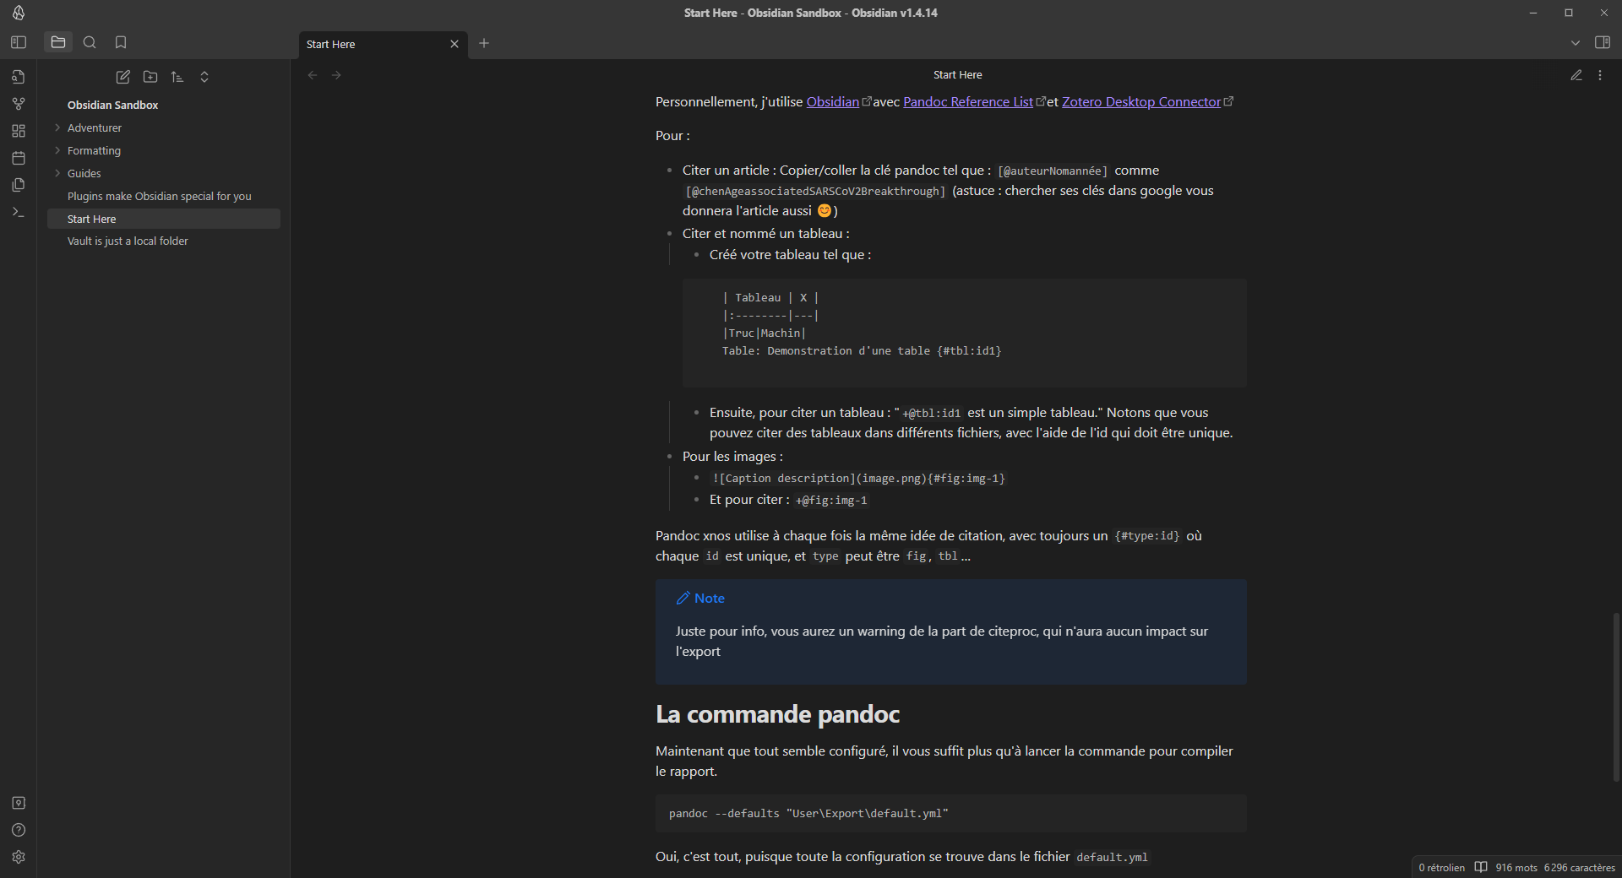Open the search panel icon

[x=90, y=42]
